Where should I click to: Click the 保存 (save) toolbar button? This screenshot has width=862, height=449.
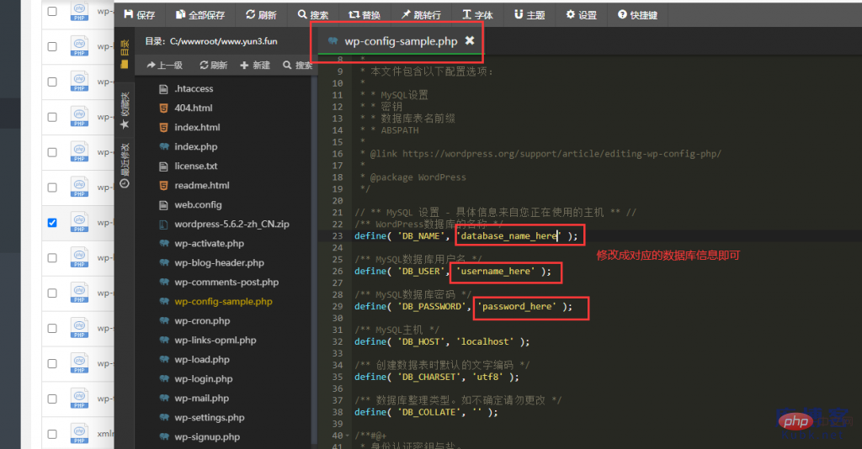tap(140, 15)
